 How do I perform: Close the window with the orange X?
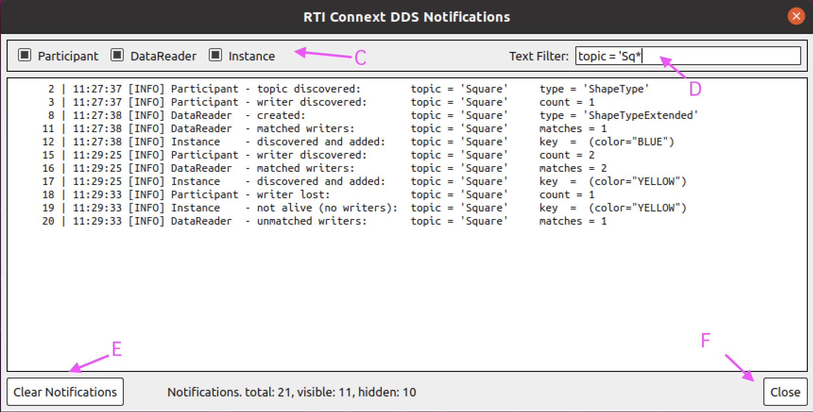(796, 16)
